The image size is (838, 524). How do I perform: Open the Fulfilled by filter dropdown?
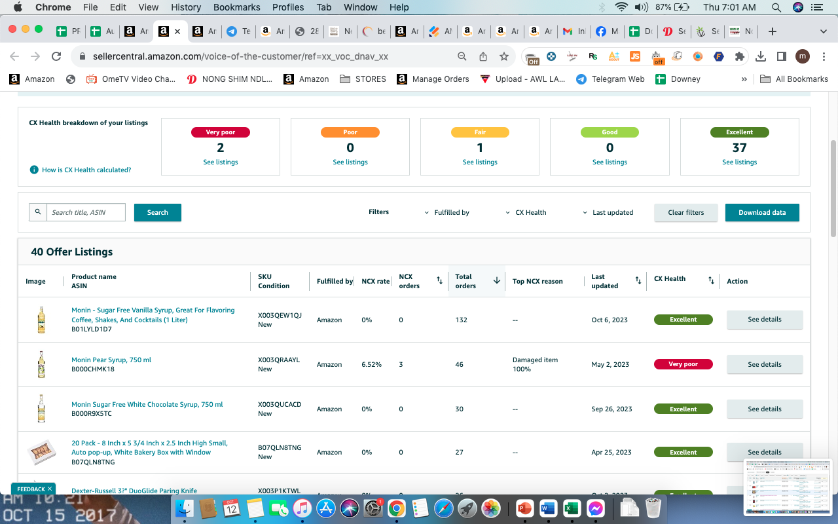[x=446, y=212]
